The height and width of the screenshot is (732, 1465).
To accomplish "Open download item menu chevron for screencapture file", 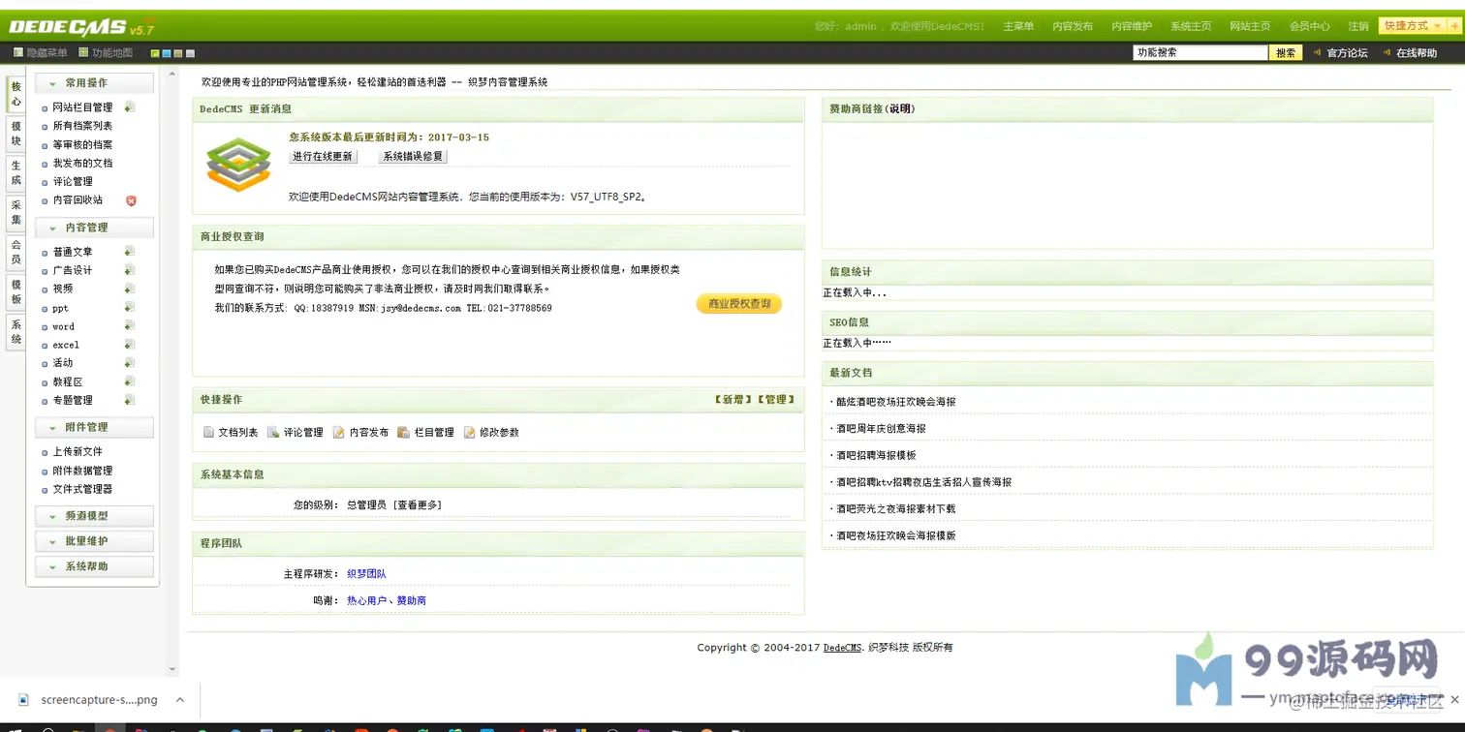I will coord(180,700).
